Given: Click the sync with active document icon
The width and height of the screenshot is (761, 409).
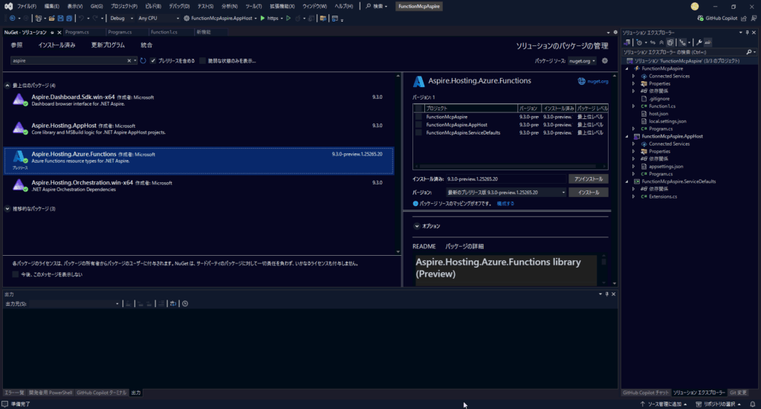Looking at the screenshot, I should click(x=652, y=42).
